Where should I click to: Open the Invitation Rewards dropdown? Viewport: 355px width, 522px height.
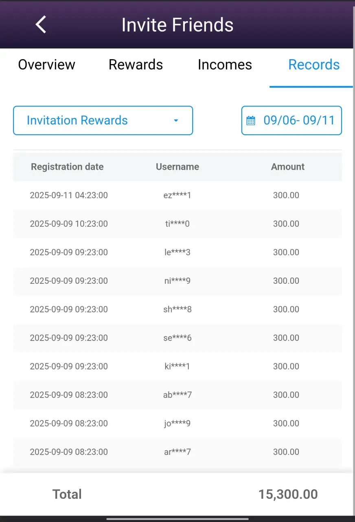[x=103, y=120]
